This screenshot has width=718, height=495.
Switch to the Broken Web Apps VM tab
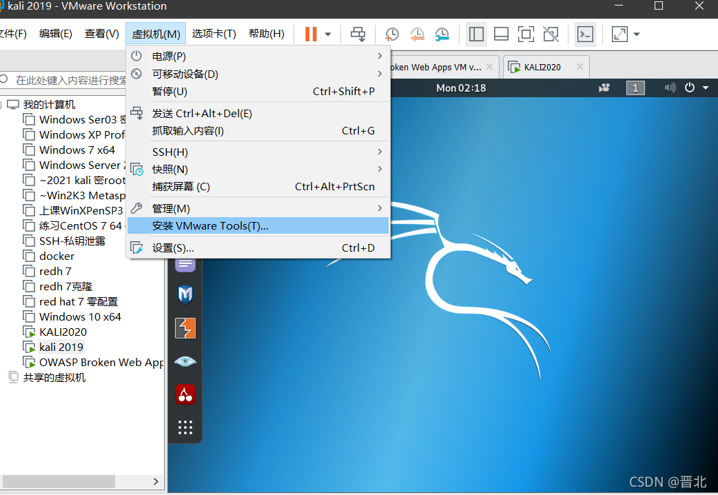435,67
